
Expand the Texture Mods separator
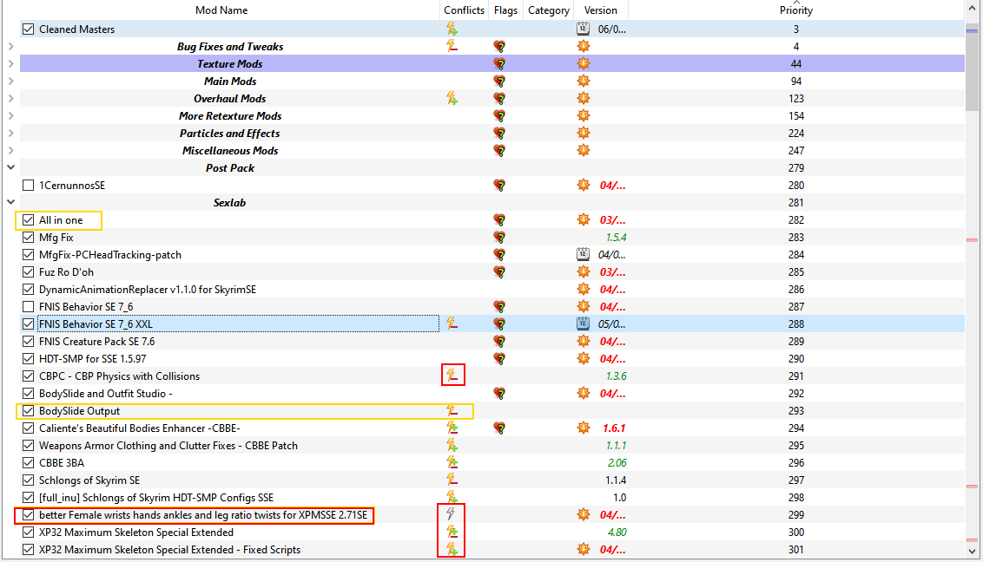pyautogui.click(x=10, y=64)
